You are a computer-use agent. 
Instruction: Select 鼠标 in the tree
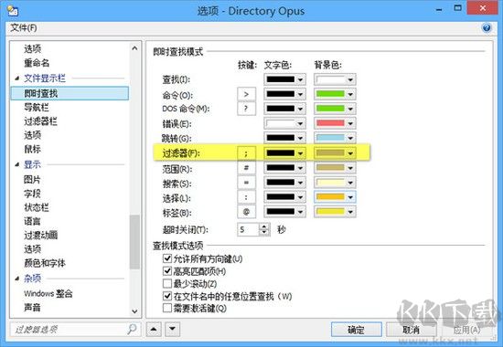point(32,149)
